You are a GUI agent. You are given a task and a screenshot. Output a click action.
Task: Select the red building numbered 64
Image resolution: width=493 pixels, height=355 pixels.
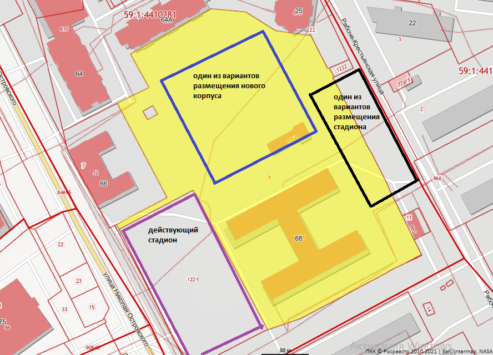click(x=79, y=73)
